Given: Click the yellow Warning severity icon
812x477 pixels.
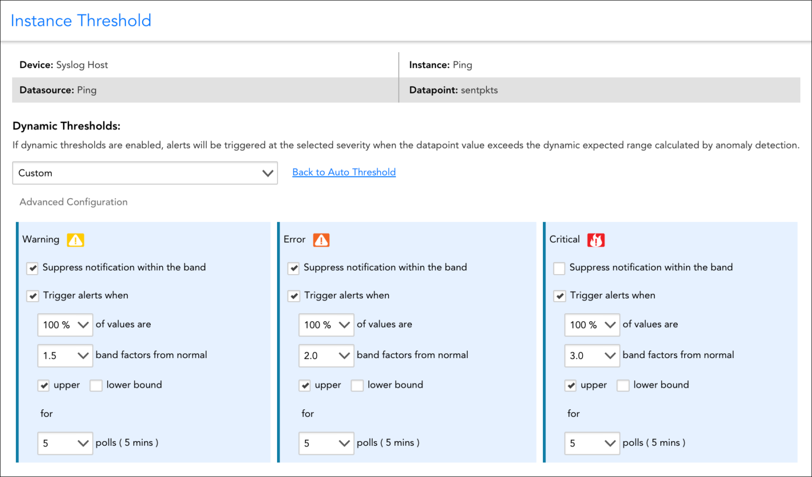Looking at the screenshot, I should pos(75,240).
